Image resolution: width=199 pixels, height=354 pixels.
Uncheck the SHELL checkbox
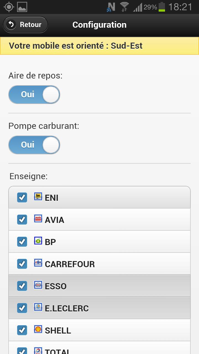click(x=22, y=330)
